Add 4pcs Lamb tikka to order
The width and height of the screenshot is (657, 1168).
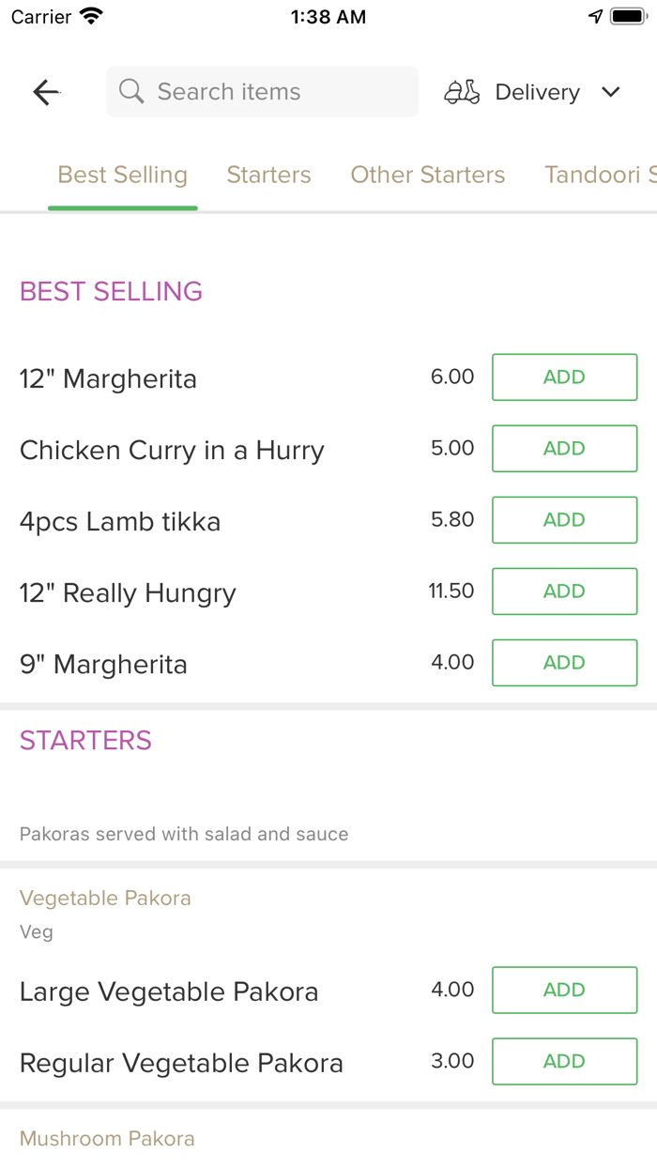[564, 520]
